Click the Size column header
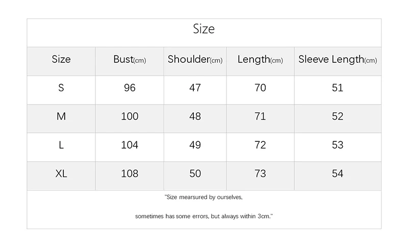This screenshot has width=408, height=246. pos(61,60)
